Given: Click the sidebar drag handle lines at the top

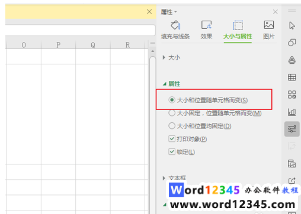Looking at the screenshot, I should [292, 11].
